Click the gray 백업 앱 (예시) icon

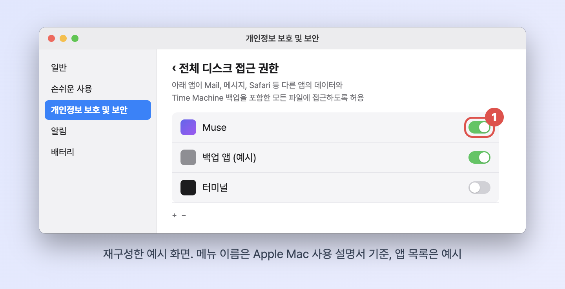pyautogui.click(x=188, y=157)
